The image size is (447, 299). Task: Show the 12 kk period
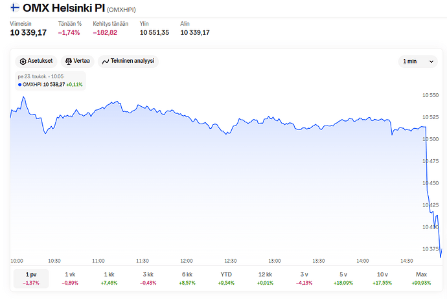click(266, 278)
